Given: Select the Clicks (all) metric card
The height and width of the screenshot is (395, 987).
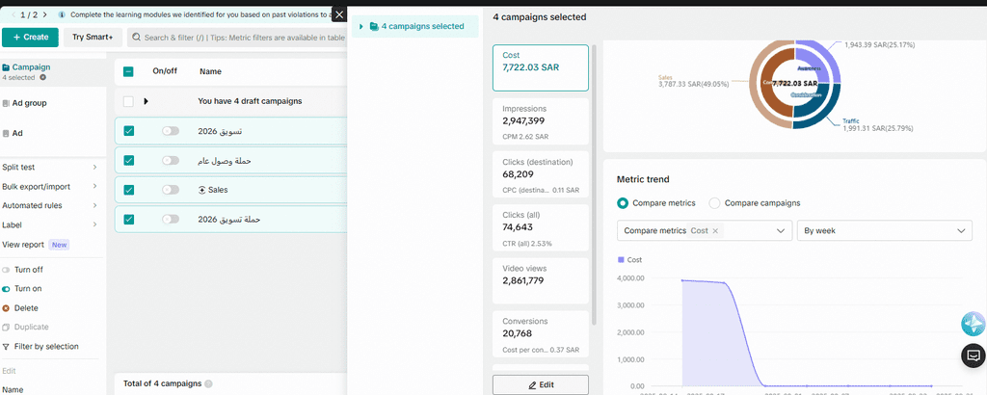Looking at the screenshot, I should pyautogui.click(x=541, y=227).
